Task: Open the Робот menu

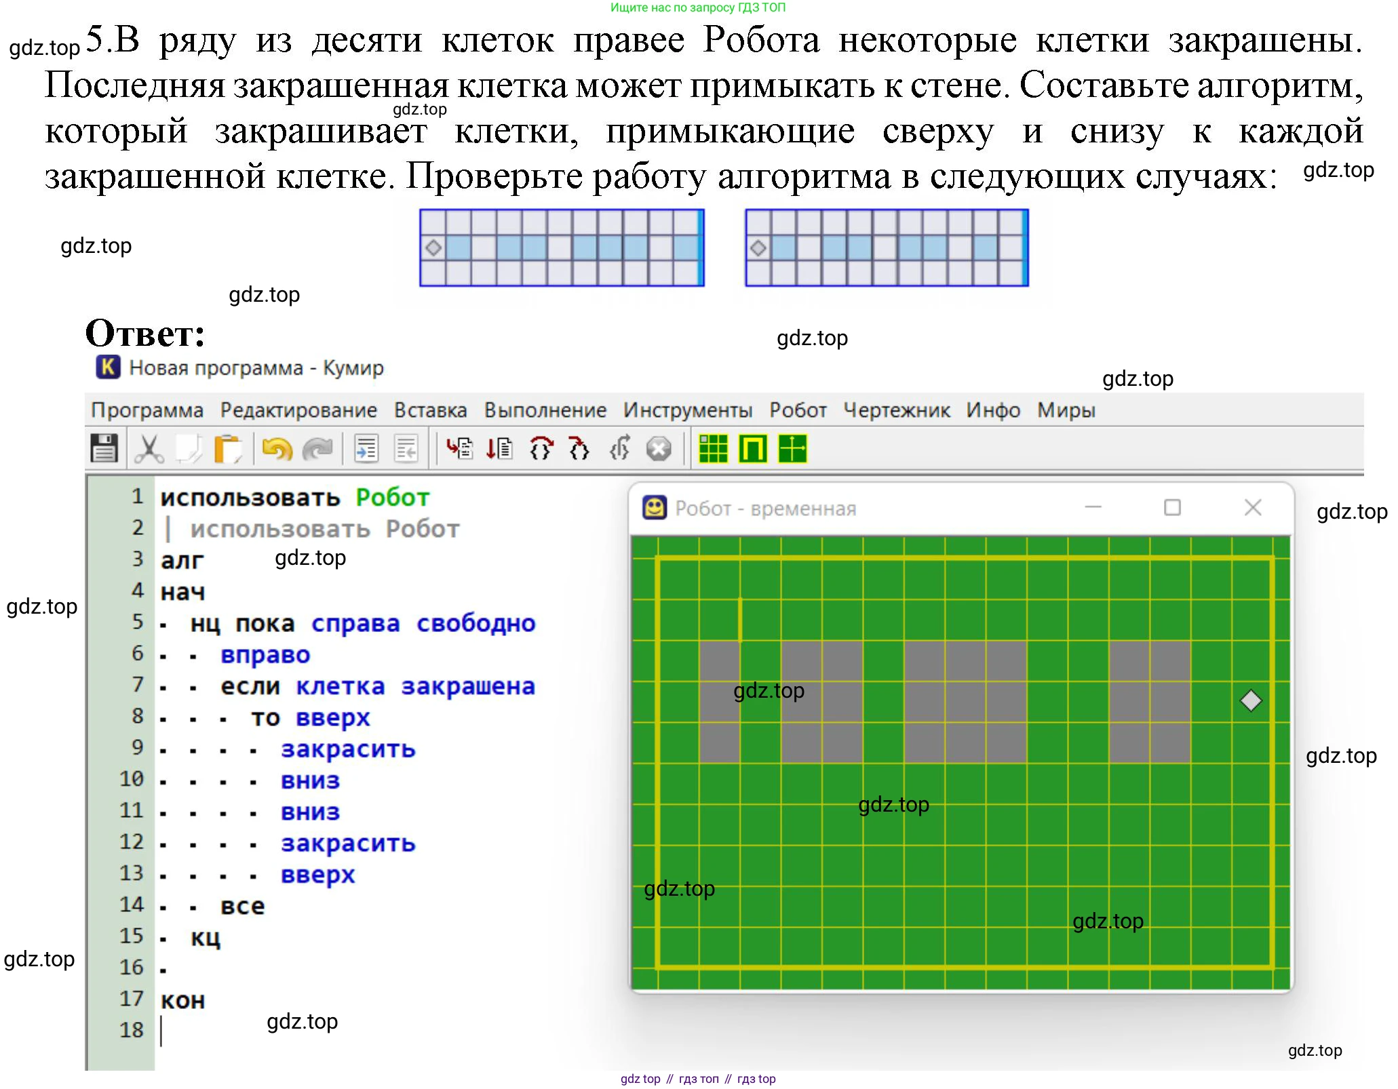Action: [798, 410]
